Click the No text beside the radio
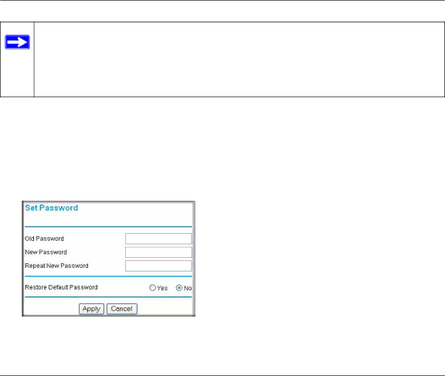This screenshot has width=445, height=376. click(x=188, y=288)
